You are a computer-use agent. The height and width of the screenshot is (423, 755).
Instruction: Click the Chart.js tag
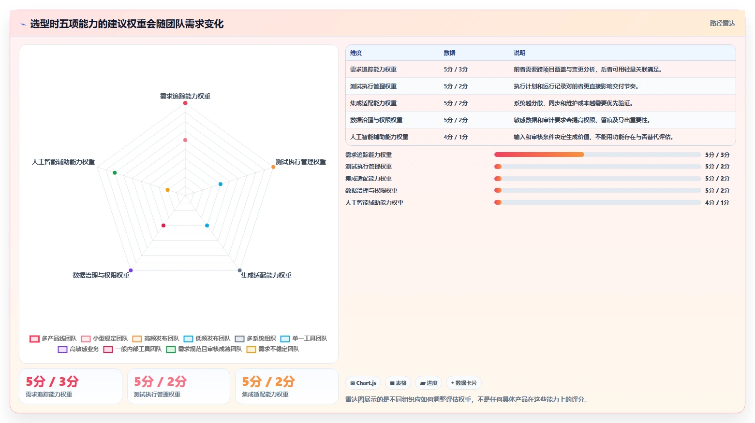pos(363,383)
